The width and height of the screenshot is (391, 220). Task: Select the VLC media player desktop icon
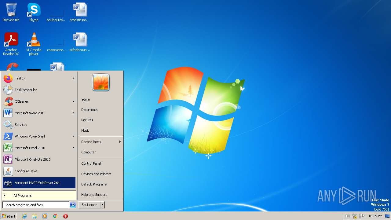[34, 44]
